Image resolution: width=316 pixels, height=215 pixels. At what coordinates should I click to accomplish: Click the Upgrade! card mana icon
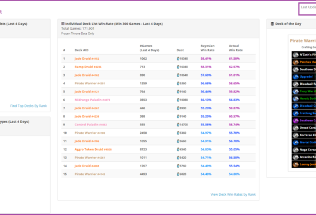(x=296, y=76)
